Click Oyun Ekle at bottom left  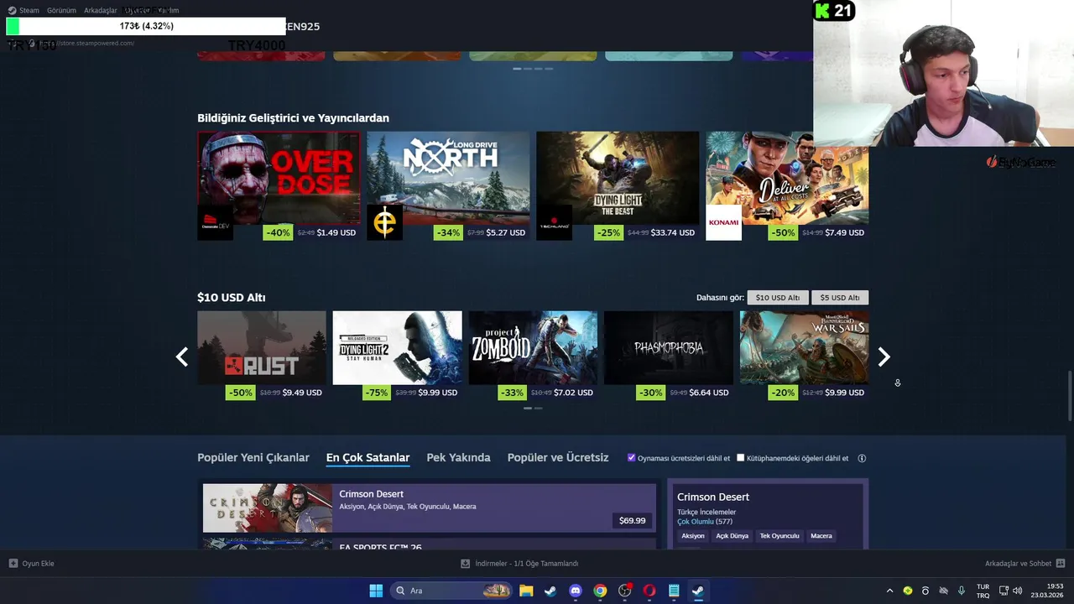31,564
